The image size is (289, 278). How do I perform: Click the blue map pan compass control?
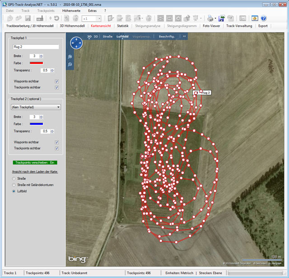tap(76, 43)
